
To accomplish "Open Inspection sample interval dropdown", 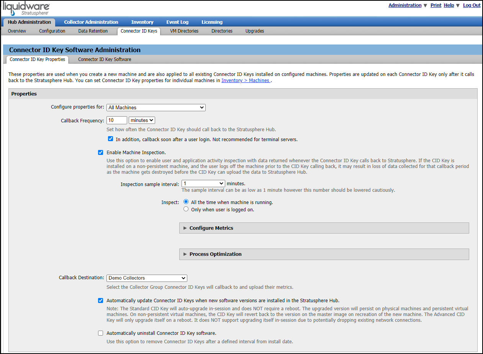I will pos(203,184).
